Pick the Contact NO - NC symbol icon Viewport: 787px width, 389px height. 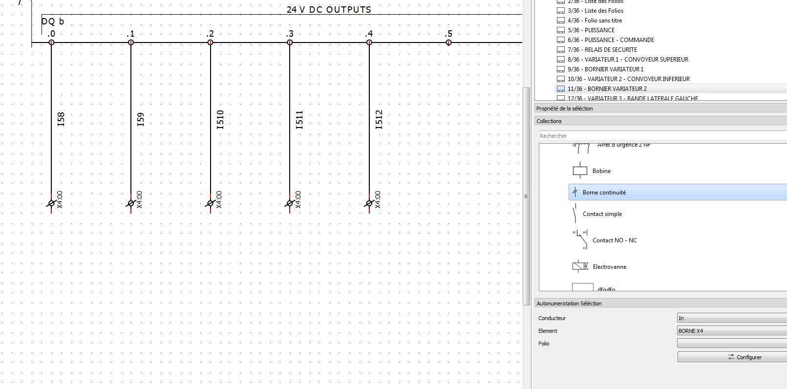point(580,240)
